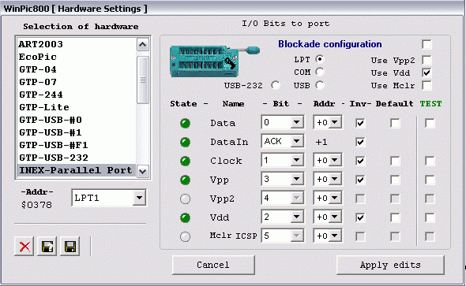466x286 pixels.
Task: Toggle the Inv checkbox for Vpp
Action: point(360,180)
